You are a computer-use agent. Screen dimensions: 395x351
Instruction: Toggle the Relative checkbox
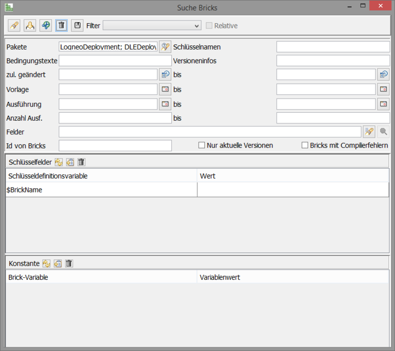point(210,25)
